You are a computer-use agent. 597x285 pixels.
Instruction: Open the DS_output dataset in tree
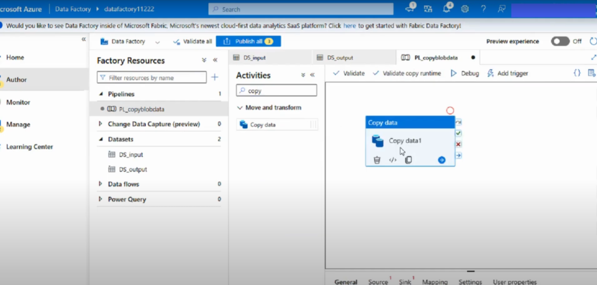click(x=133, y=170)
